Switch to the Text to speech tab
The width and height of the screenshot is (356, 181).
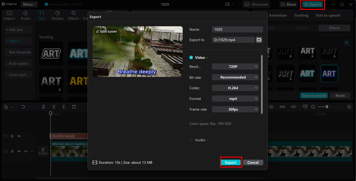[x=328, y=15]
